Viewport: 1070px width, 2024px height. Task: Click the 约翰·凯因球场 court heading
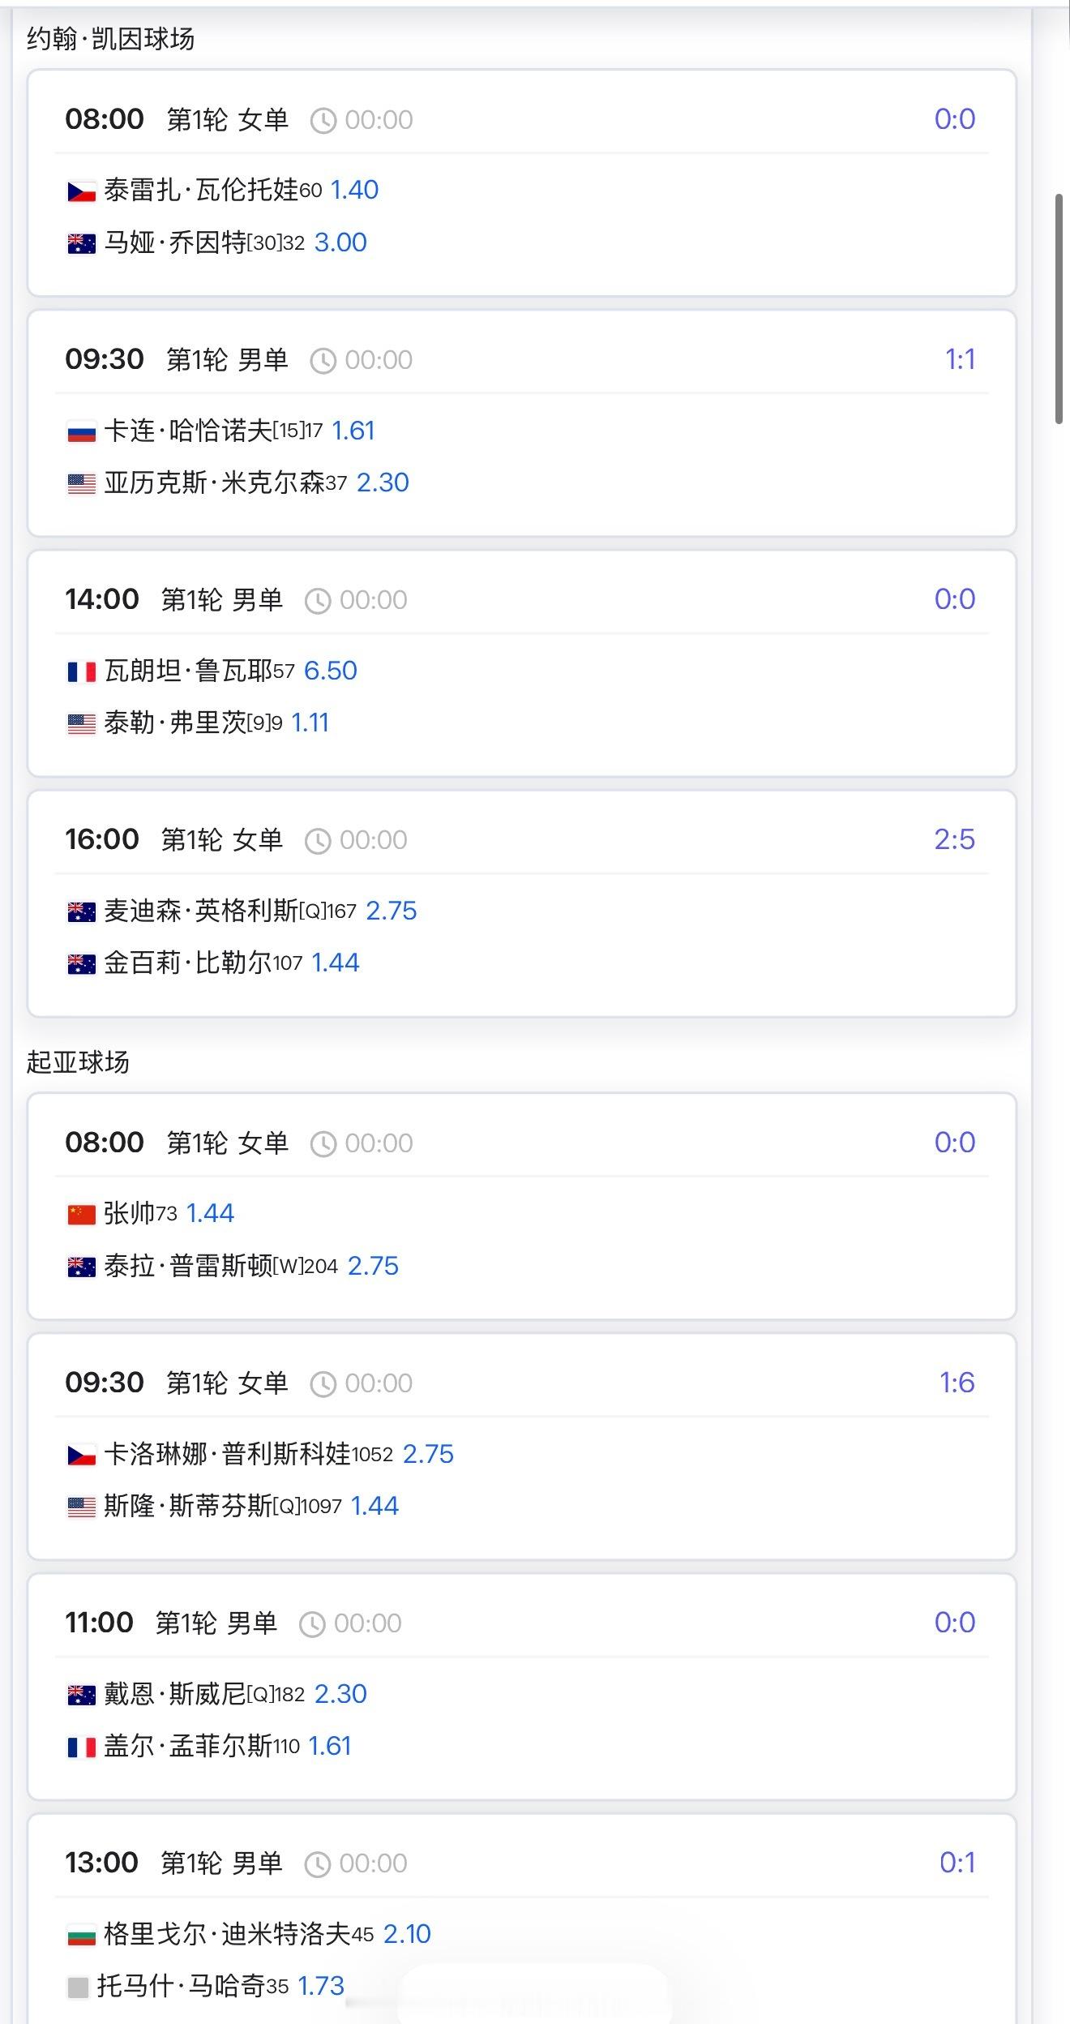110,39
